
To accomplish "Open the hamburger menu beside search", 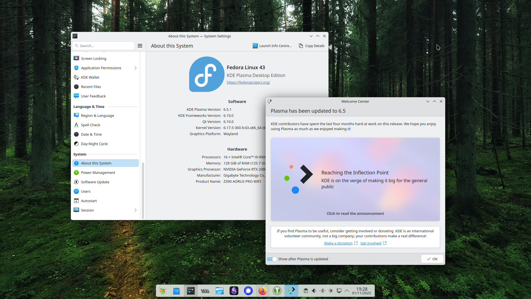I will (x=140, y=46).
